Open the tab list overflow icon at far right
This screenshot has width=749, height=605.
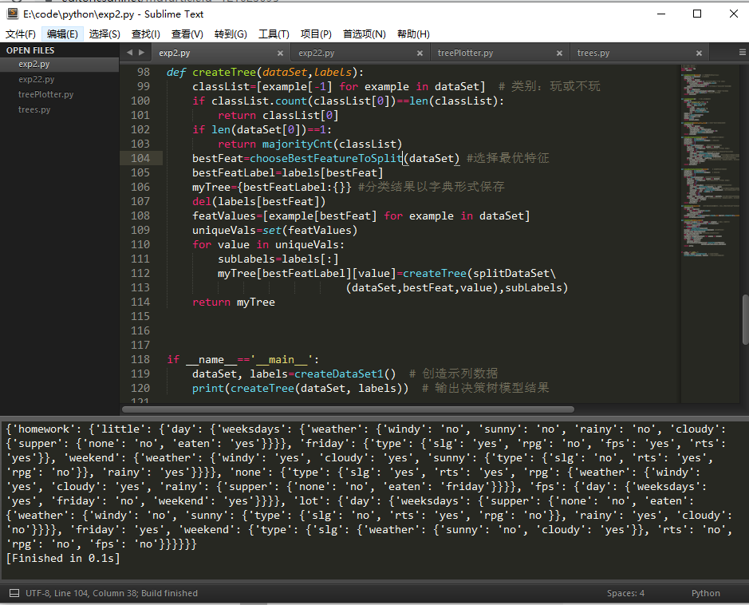click(742, 52)
